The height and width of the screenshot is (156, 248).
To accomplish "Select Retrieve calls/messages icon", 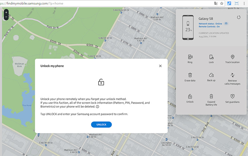I will tap(232, 75).
